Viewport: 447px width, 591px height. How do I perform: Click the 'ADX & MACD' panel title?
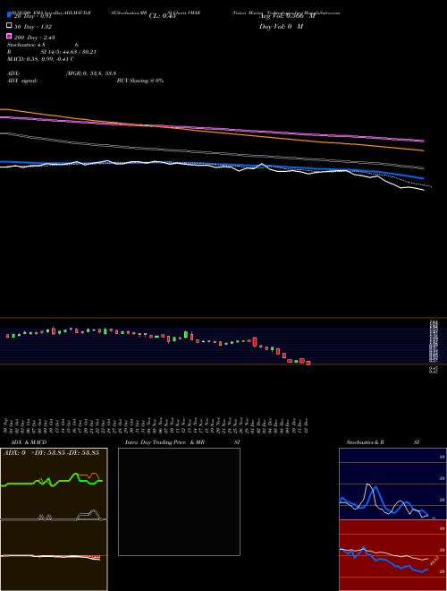(x=29, y=442)
